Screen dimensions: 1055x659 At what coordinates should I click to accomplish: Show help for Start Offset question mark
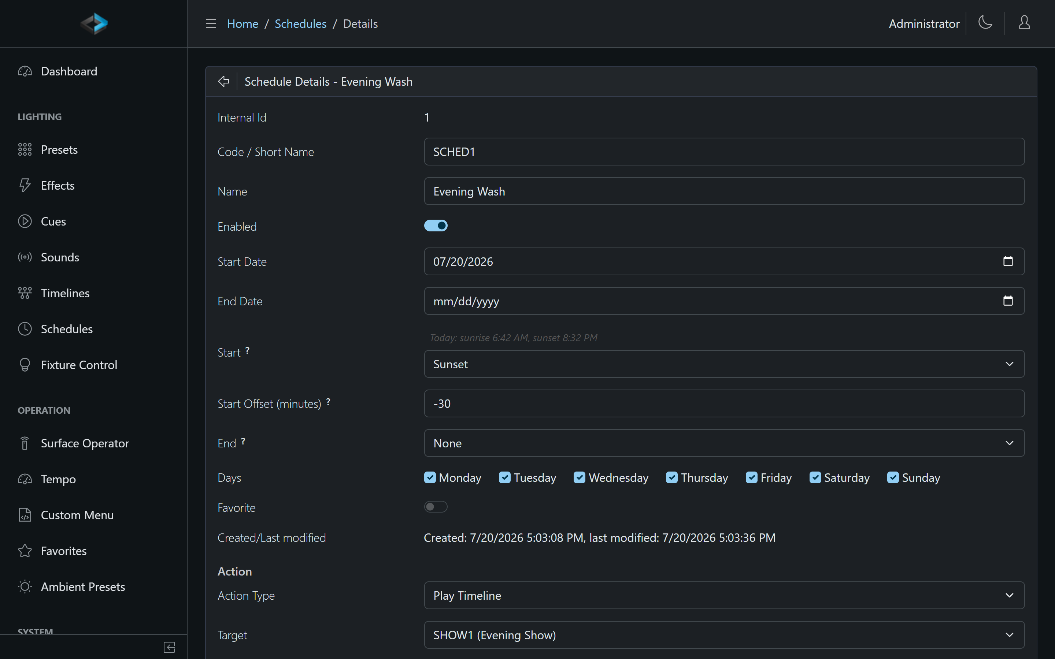328,402
